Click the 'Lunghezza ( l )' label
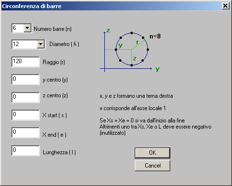The height and width of the screenshot is (186, 232). tap(59, 152)
